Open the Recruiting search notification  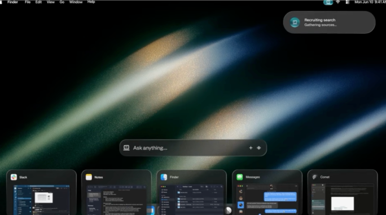click(x=329, y=23)
